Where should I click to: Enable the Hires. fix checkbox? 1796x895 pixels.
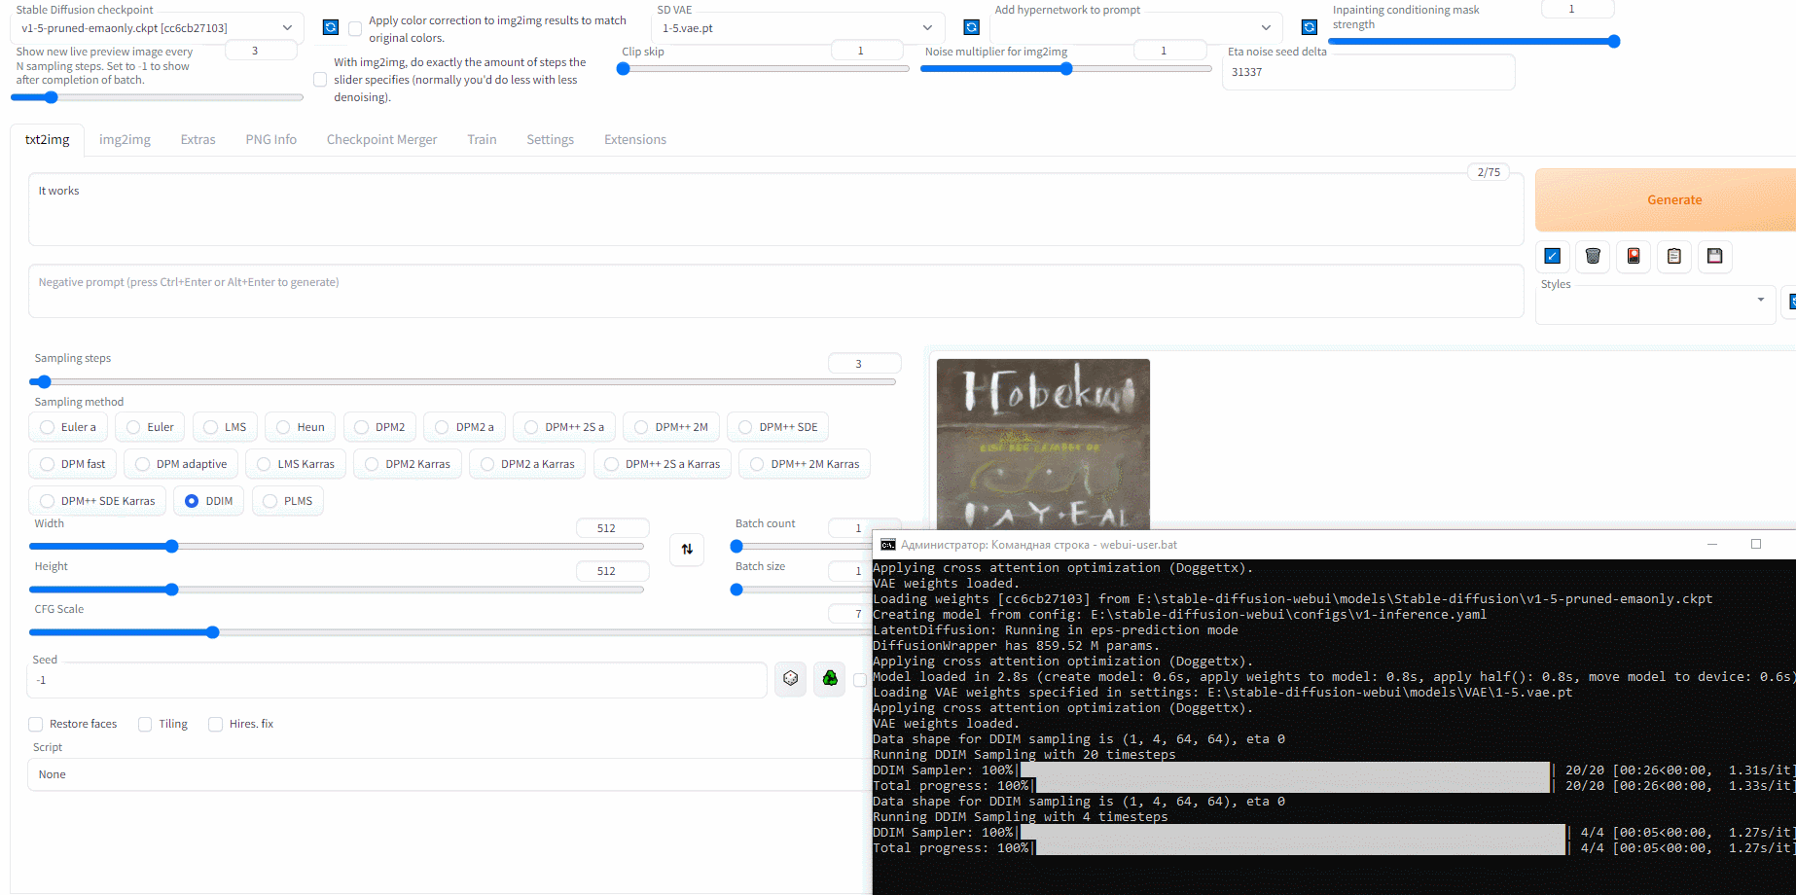pos(216,724)
